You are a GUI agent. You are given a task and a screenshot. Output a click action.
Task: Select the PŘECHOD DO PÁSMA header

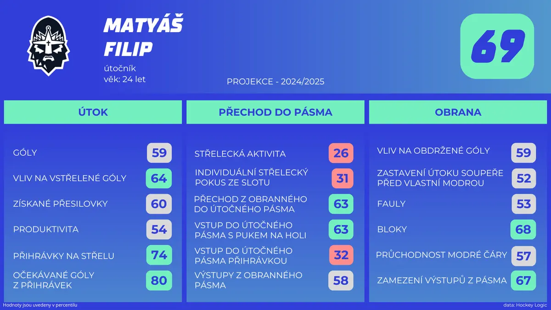[275, 112]
